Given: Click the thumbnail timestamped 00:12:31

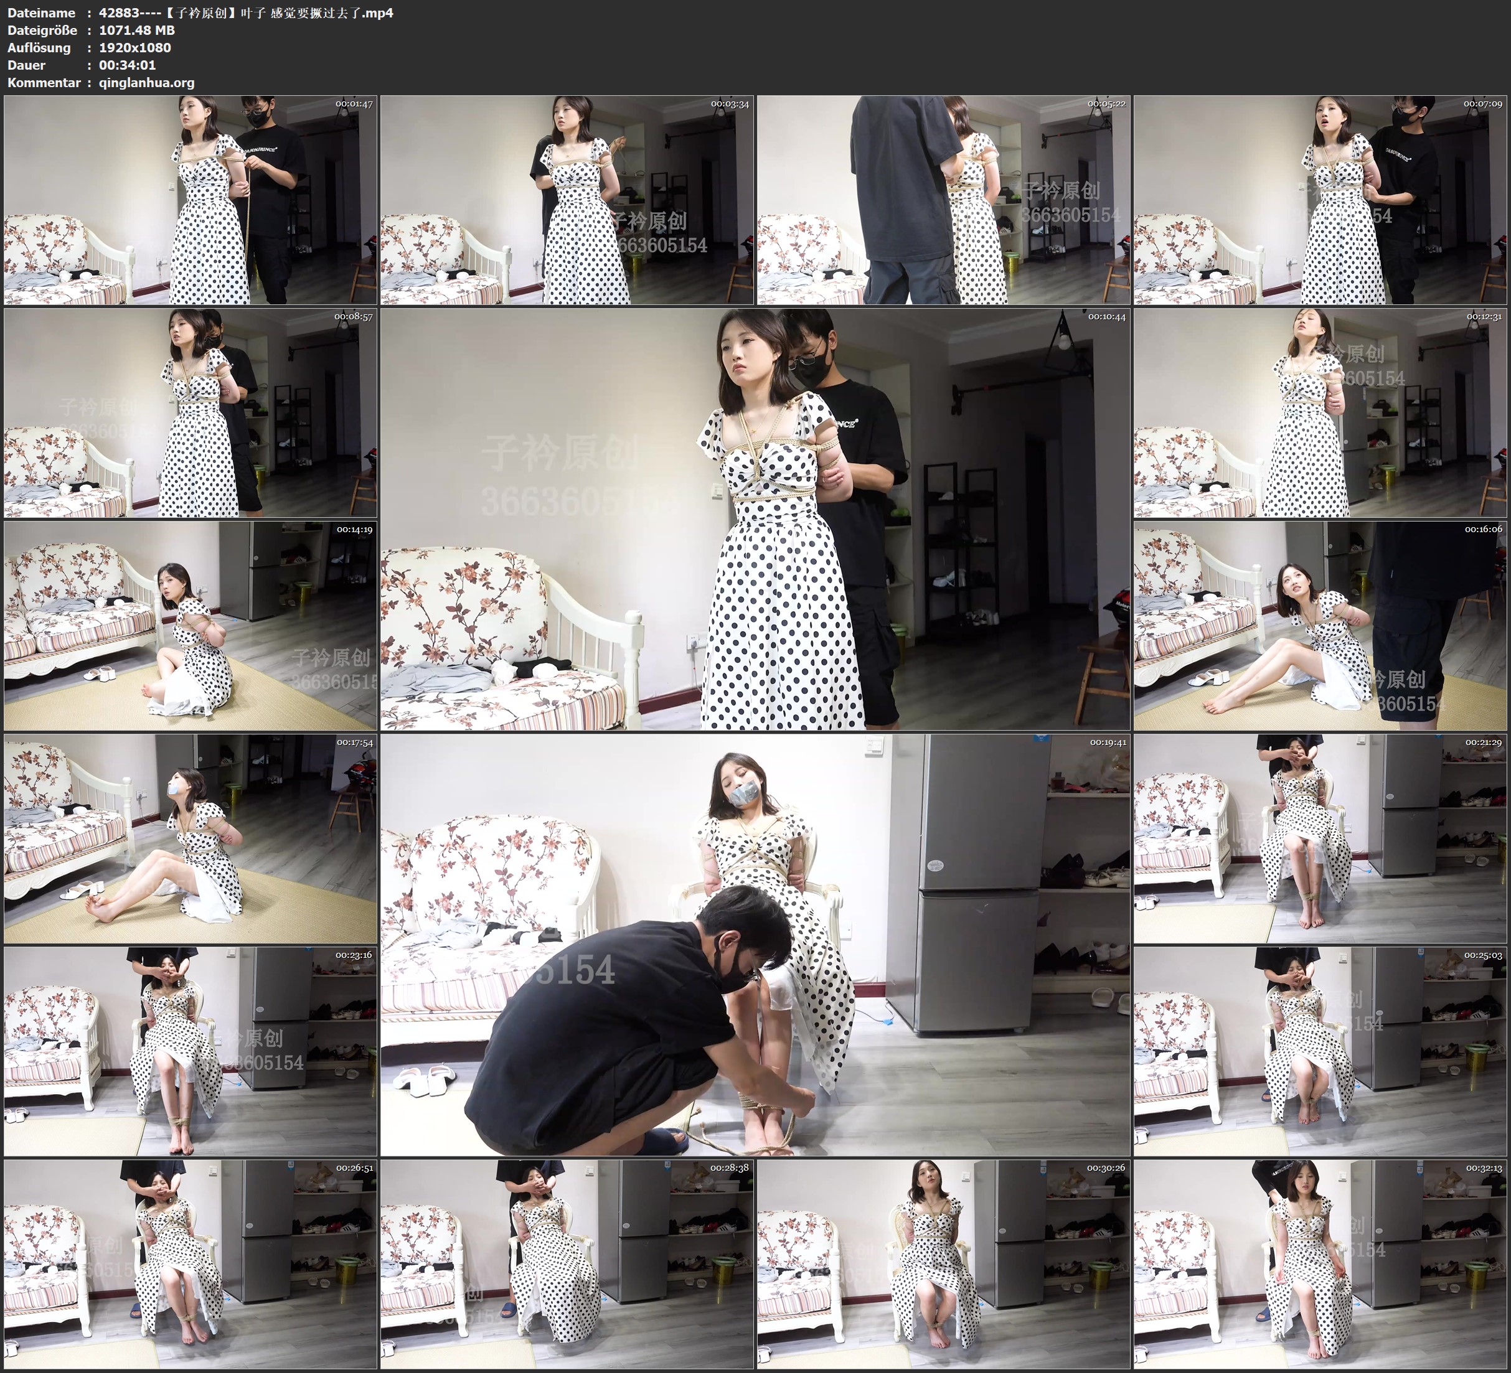Looking at the screenshot, I should point(1320,412).
